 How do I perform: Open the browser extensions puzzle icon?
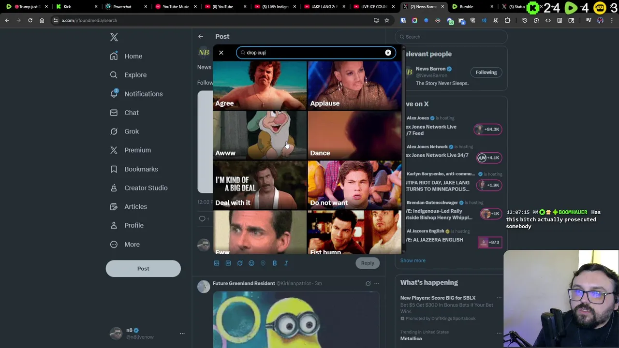[507, 20]
